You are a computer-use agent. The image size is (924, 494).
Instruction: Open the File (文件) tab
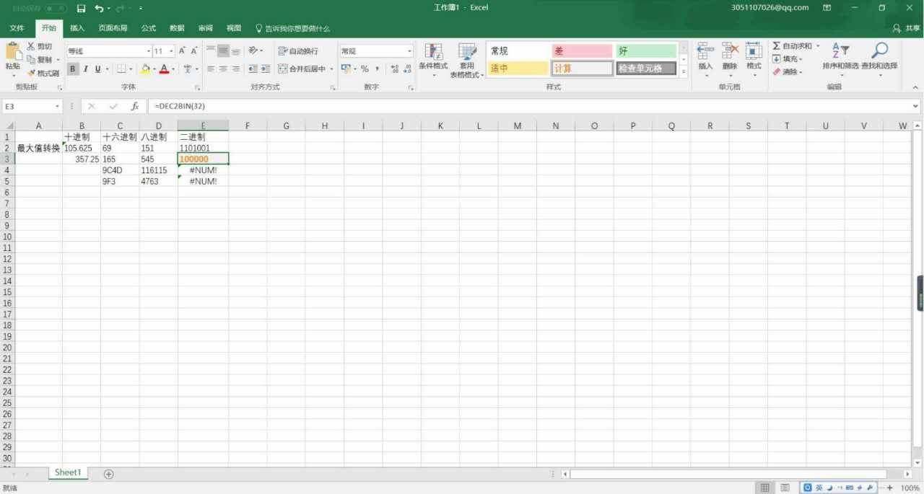[17, 28]
